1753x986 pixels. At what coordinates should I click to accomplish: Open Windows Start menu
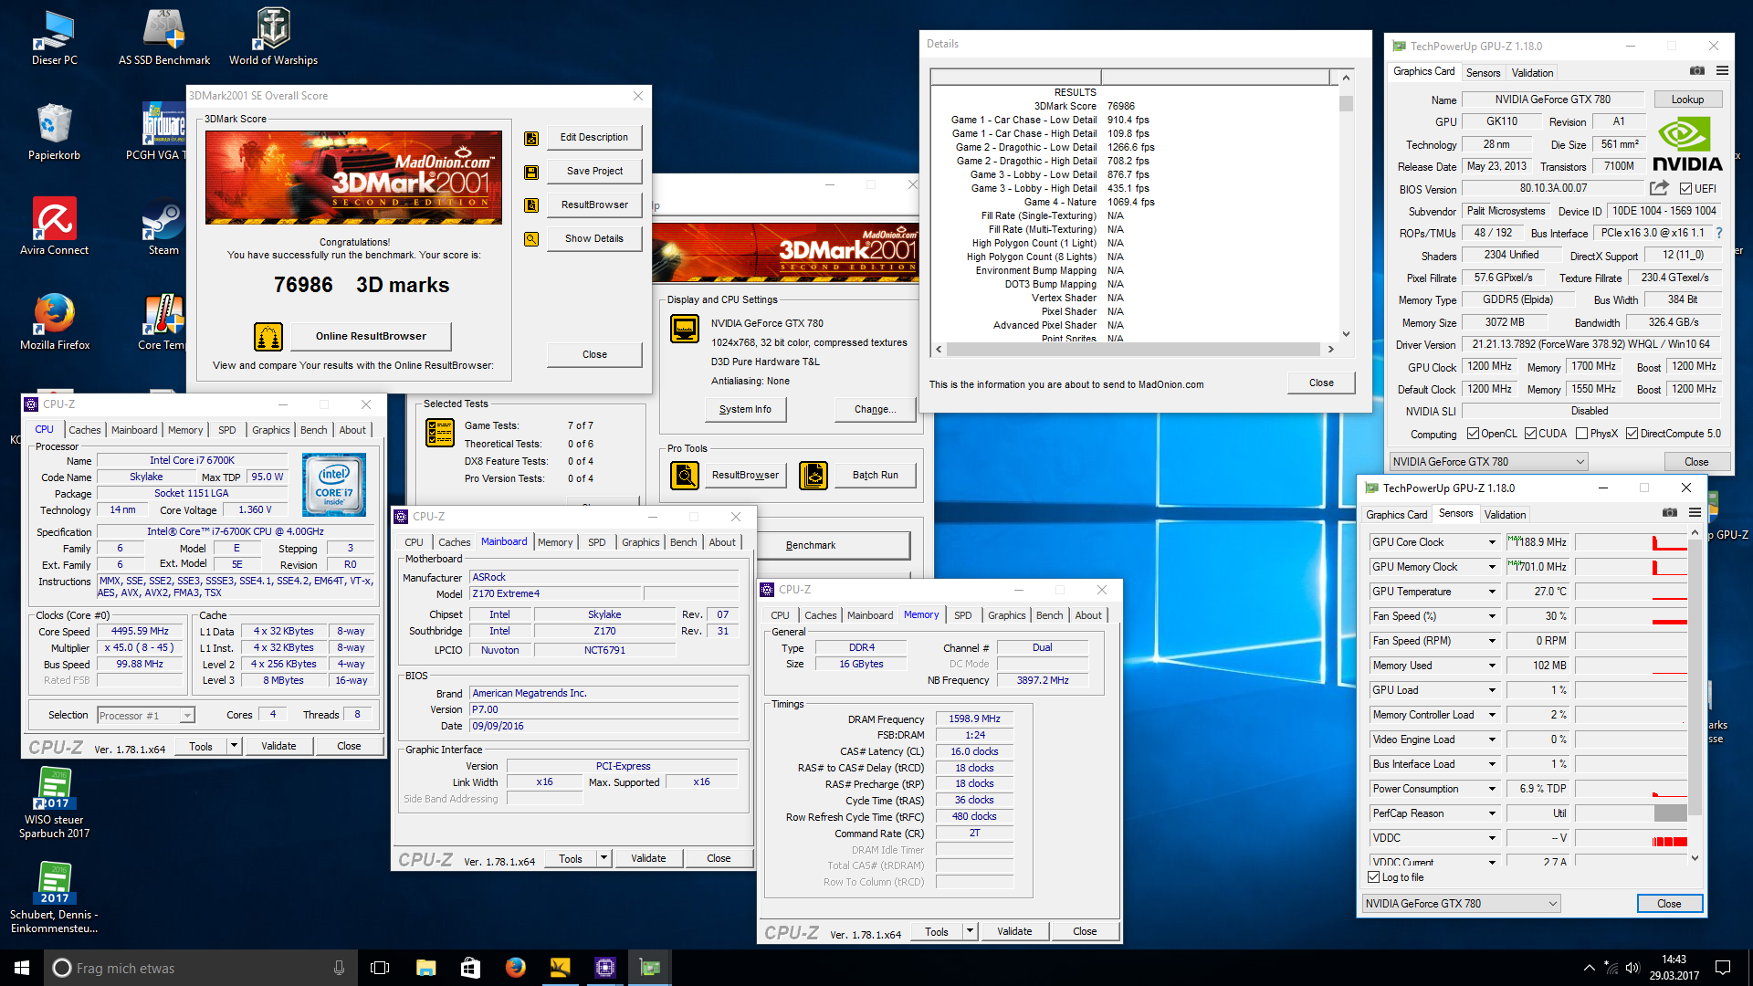click(22, 968)
